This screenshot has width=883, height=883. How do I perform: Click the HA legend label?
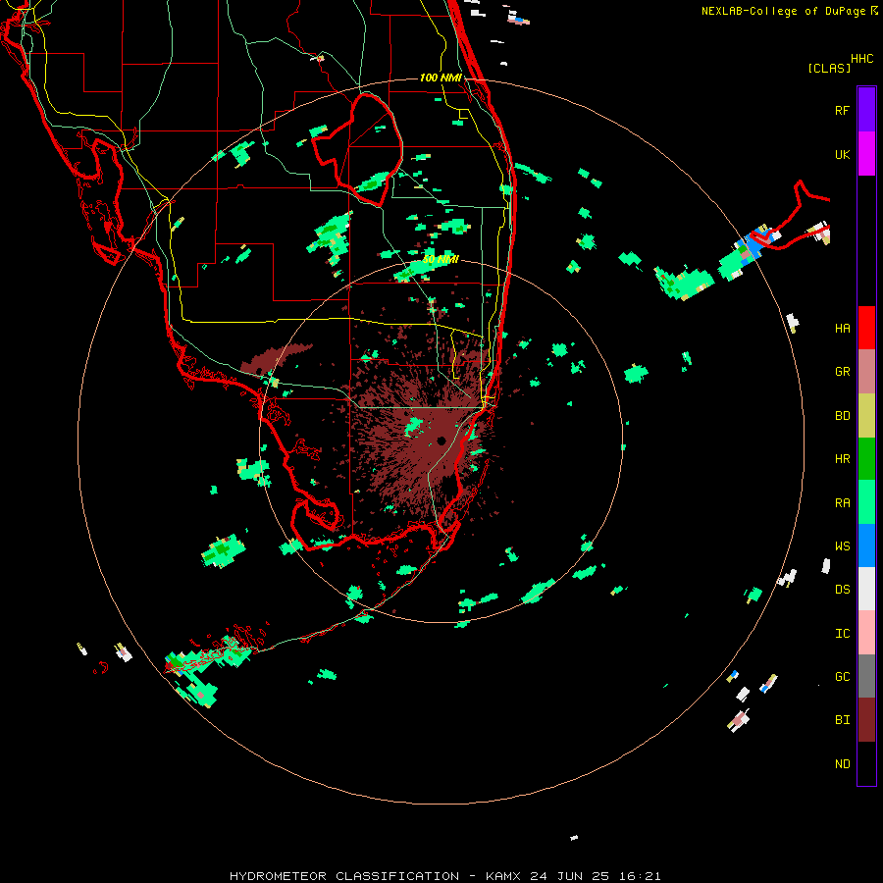(842, 328)
